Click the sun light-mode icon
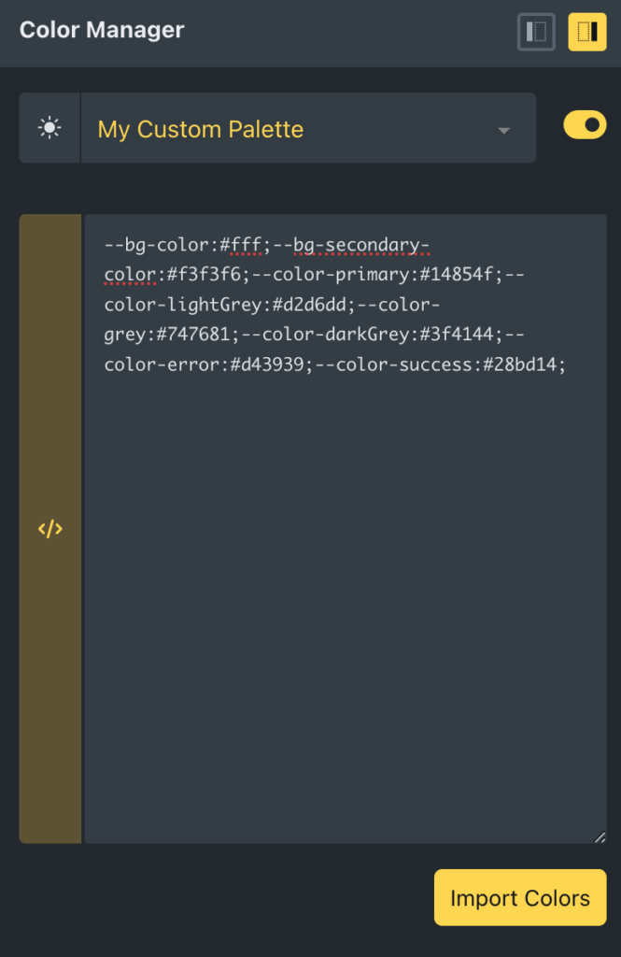The width and height of the screenshot is (621, 957). [49, 128]
